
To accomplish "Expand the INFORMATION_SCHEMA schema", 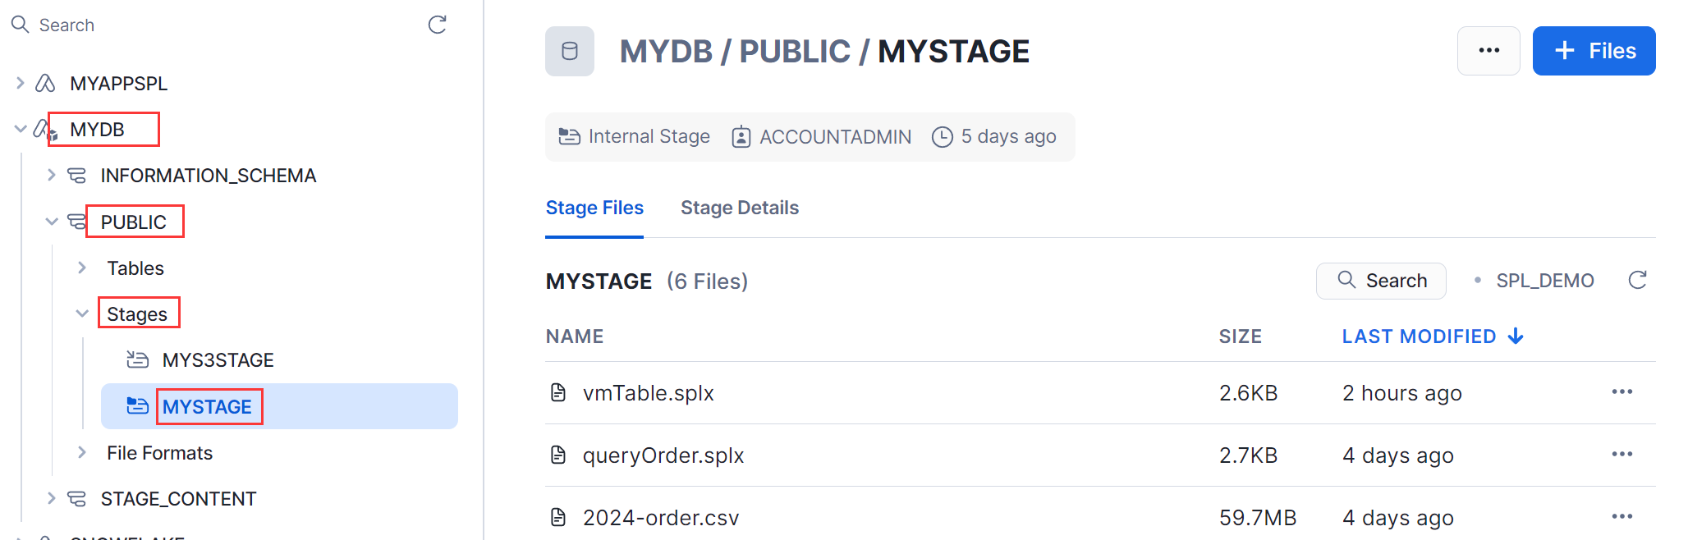I will [51, 175].
